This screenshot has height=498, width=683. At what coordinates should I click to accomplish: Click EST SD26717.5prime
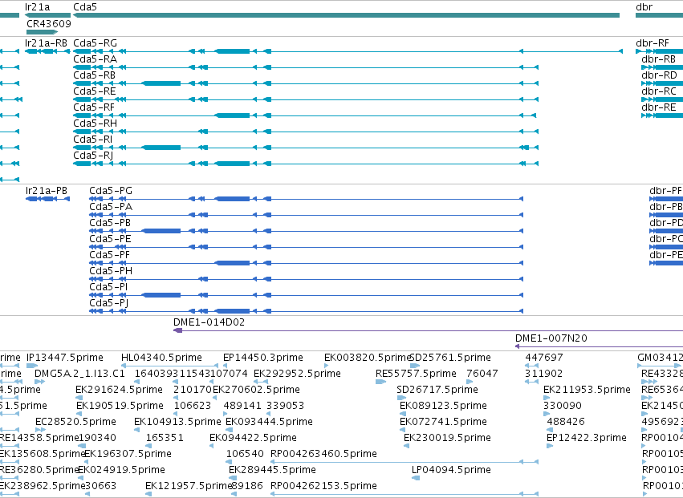(x=437, y=390)
